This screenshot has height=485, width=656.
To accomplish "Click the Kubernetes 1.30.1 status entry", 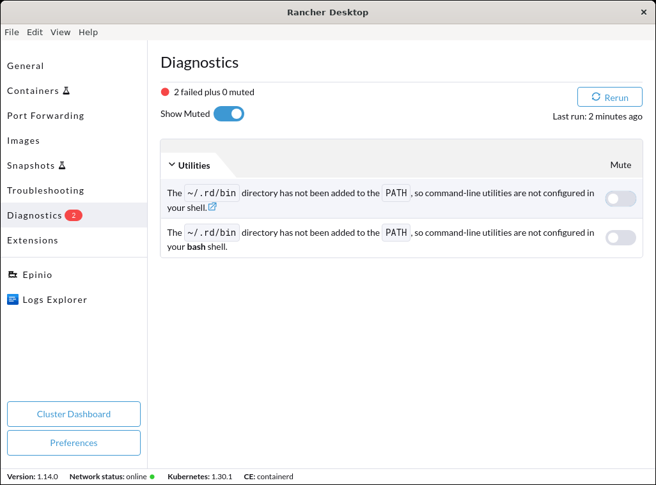I will 199,477.
